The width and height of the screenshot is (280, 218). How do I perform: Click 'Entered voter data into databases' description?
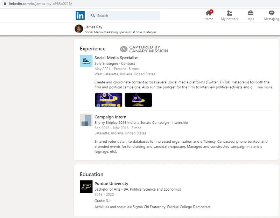[x=181, y=147]
